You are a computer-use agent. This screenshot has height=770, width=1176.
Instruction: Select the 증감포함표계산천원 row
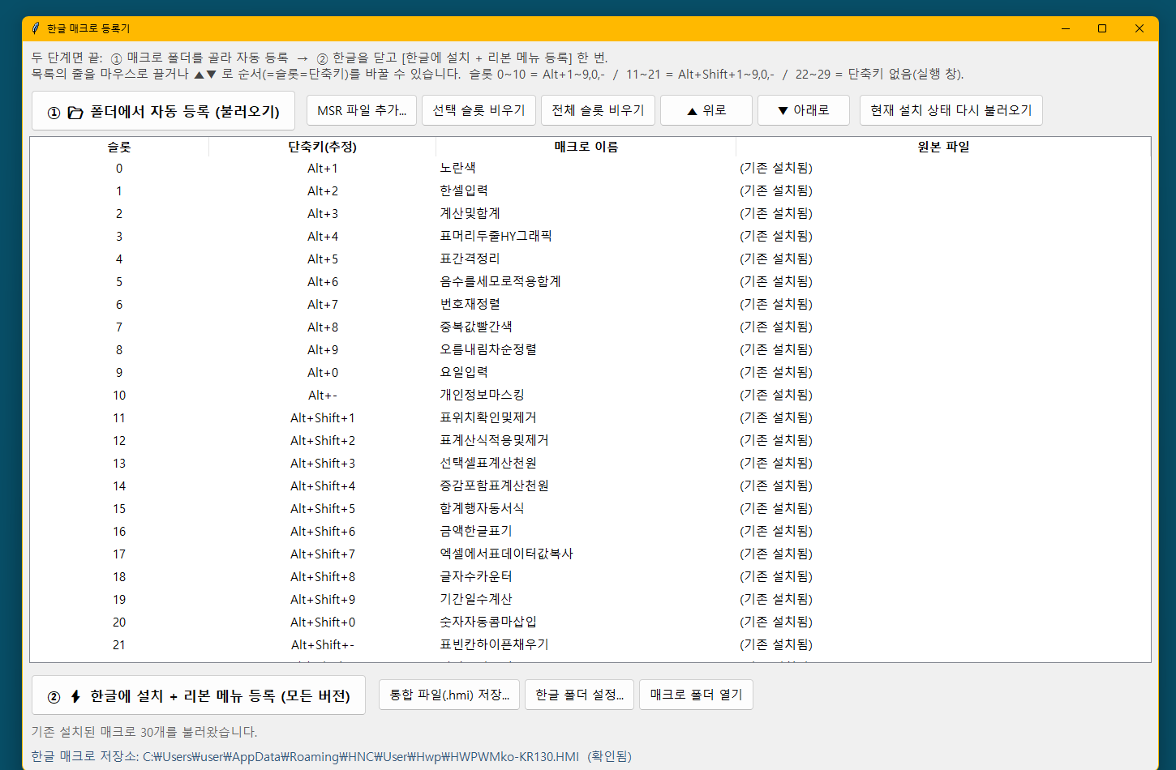coord(590,486)
